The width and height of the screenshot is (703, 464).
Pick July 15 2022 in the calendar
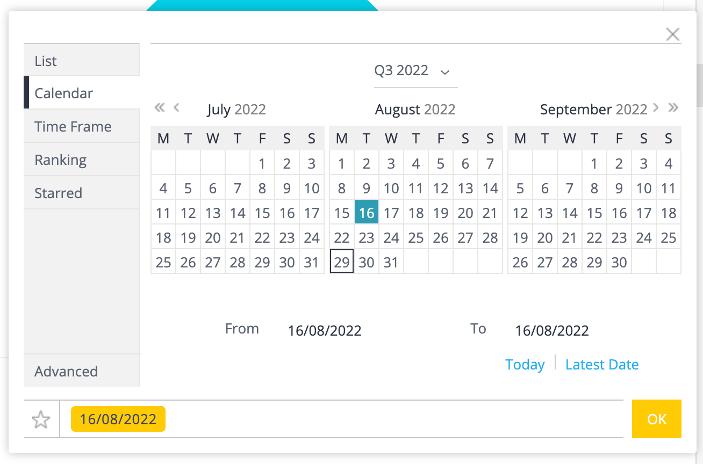[262, 213]
